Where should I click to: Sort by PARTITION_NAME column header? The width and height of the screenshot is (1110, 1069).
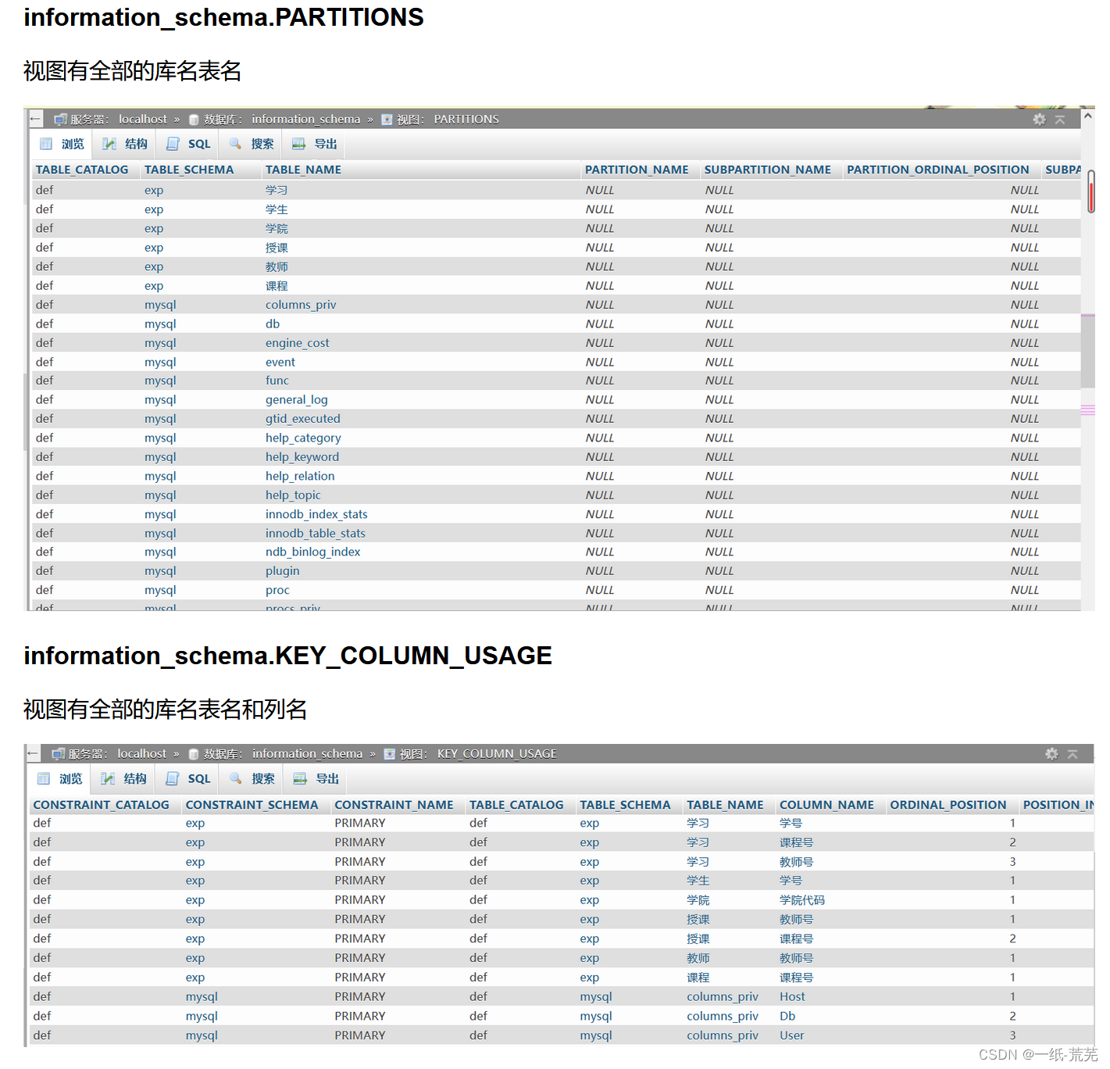[637, 170]
